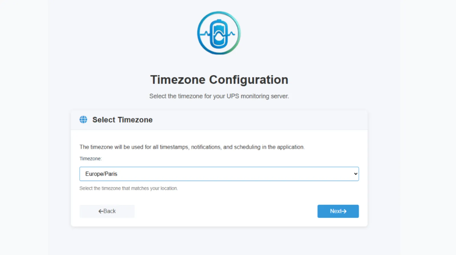Proceed by pressing the Next button
Image resolution: width=456 pixels, height=255 pixels.
[x=338, y=211]
